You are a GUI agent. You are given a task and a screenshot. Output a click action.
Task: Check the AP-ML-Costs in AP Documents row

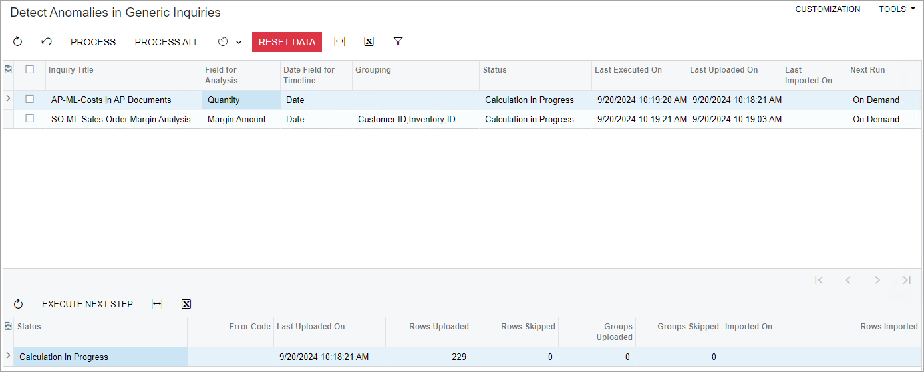tap(29, 100)
